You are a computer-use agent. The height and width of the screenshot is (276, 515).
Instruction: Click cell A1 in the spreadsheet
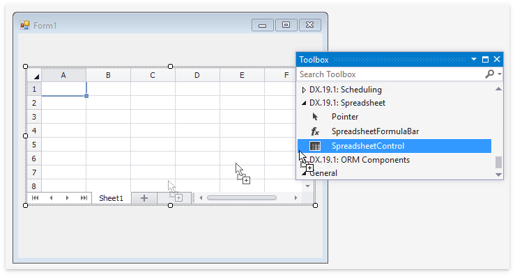(x=63, y=89)
